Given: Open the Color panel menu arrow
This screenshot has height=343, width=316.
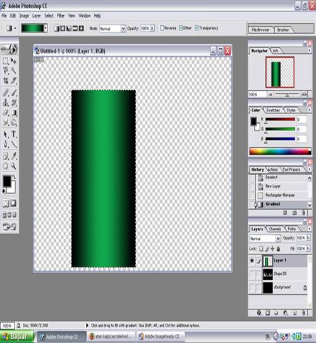Looking at the screenshot, I should [x=310, y=110].
